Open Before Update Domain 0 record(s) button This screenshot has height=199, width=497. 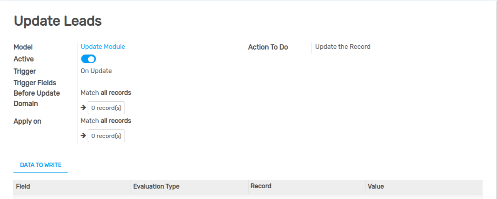(106, 108)
